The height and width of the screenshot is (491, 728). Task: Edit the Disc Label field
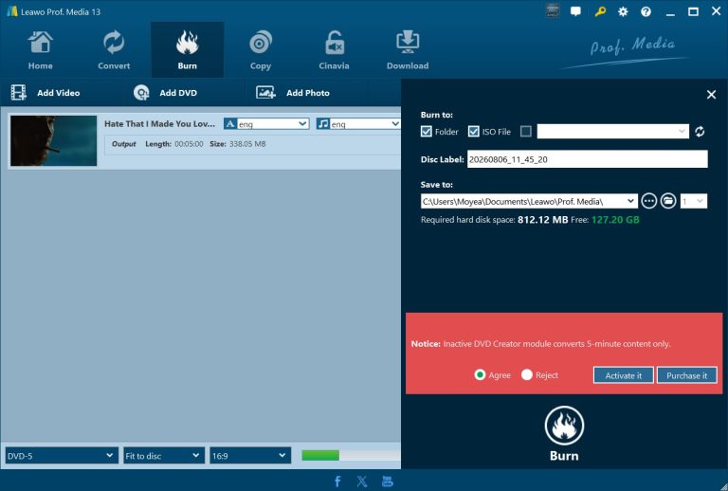[588, 159]
